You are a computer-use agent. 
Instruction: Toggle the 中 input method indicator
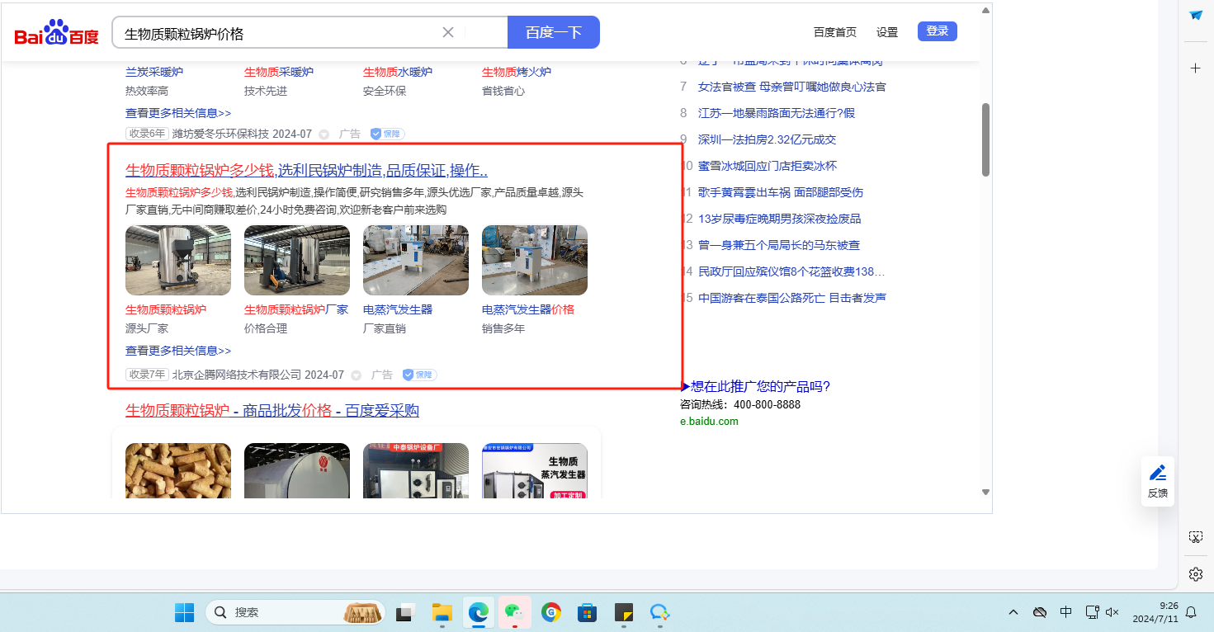1065,612
